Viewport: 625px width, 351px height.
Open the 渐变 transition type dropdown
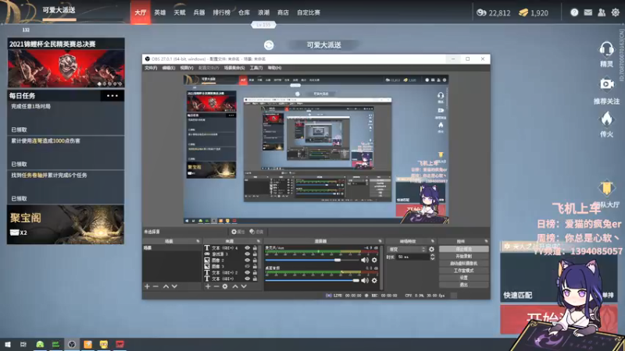(x=407, y=250)
